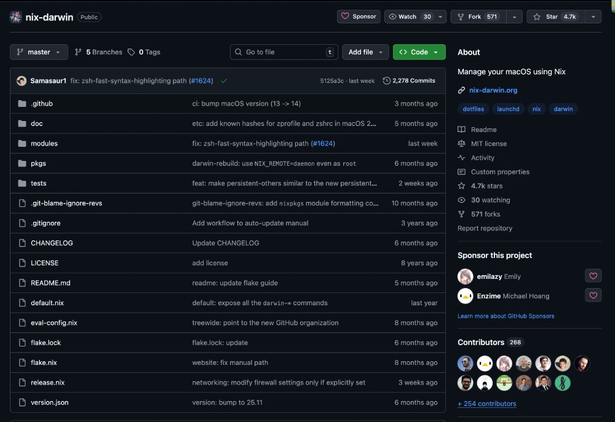Image resolution: width=615 pixels, height=422 pixels.
Task: Click the 4.7k stars star icon
Action: click(x=462, y=186)
